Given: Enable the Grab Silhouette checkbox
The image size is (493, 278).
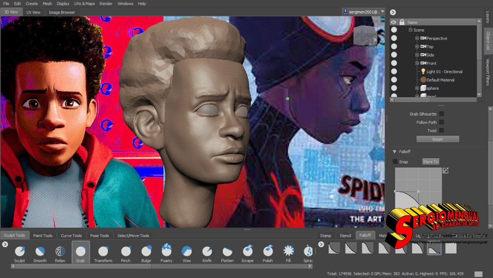Looking at the screenshot, I should coord(441,114).
